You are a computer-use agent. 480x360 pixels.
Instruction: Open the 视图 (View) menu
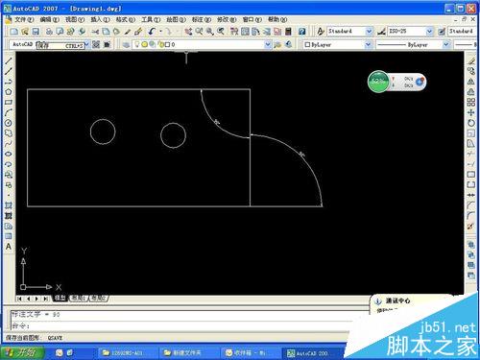(75, 20)
